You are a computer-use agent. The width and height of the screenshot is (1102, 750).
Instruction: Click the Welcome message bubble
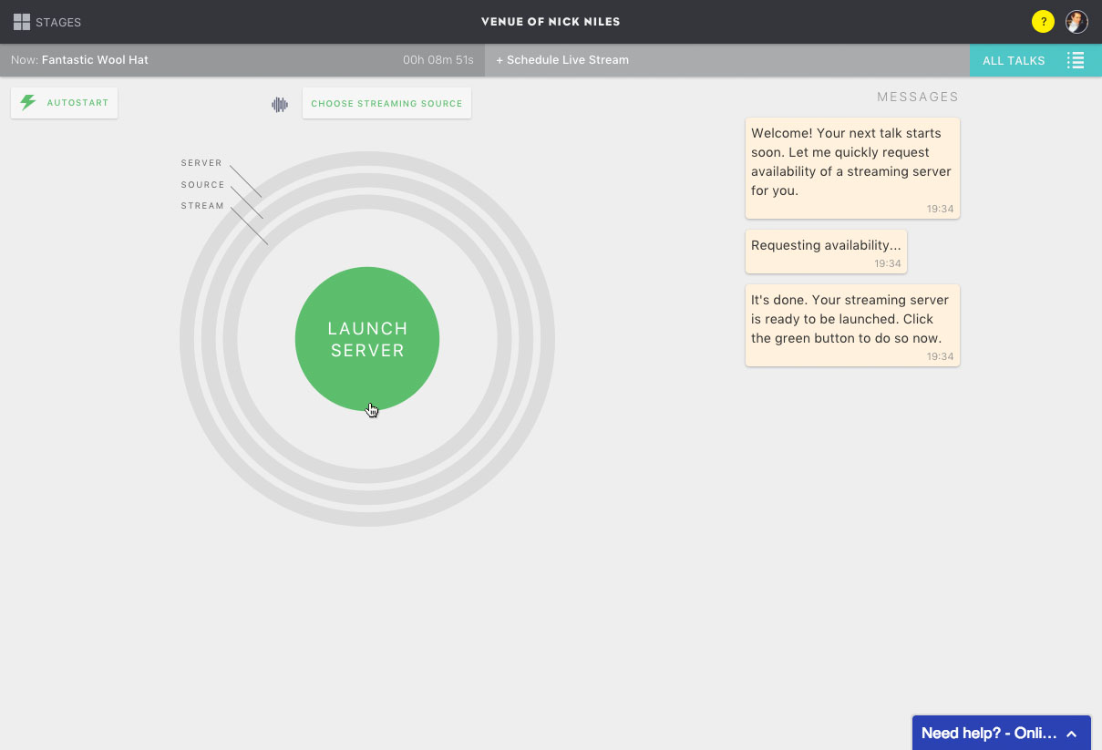852,168
